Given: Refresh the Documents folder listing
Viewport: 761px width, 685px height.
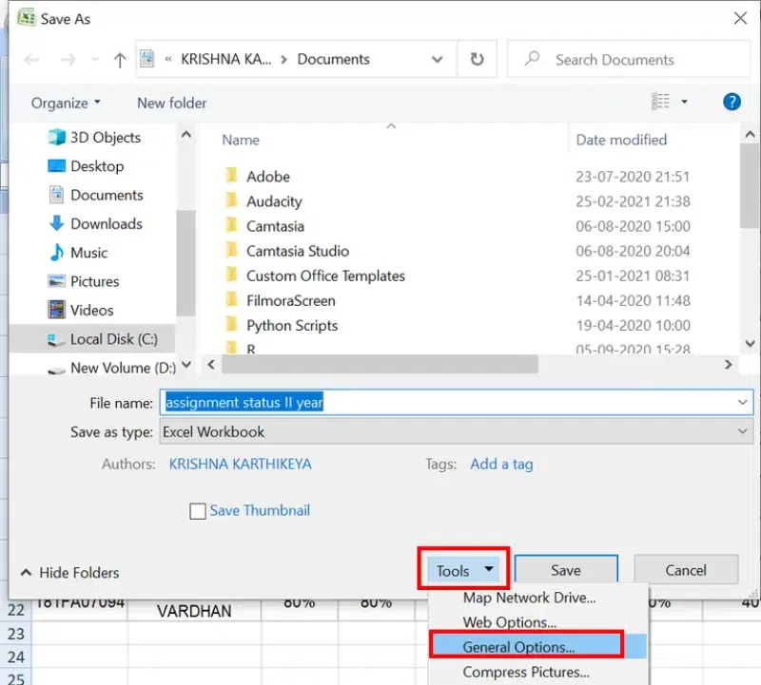Looking at the screenshot, I should pyautogui.click(x=478, y=59).
